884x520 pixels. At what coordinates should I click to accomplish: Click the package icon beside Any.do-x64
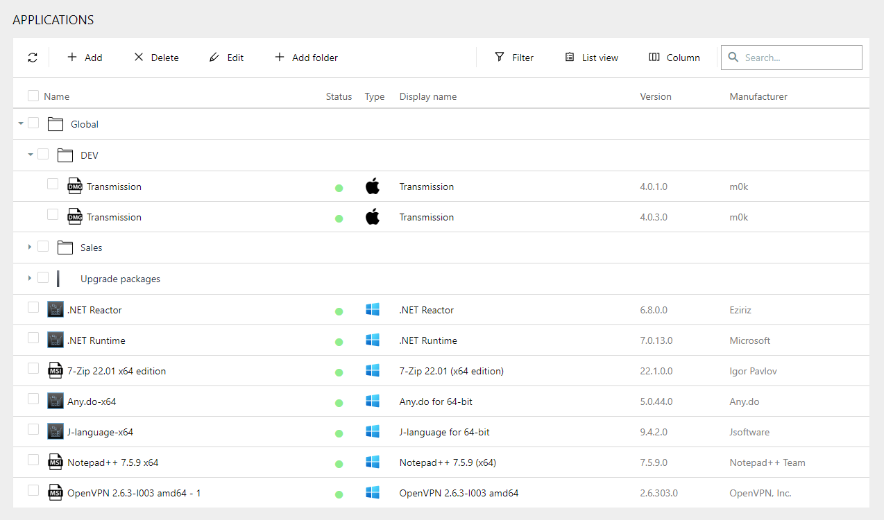[x=56, y=401]
